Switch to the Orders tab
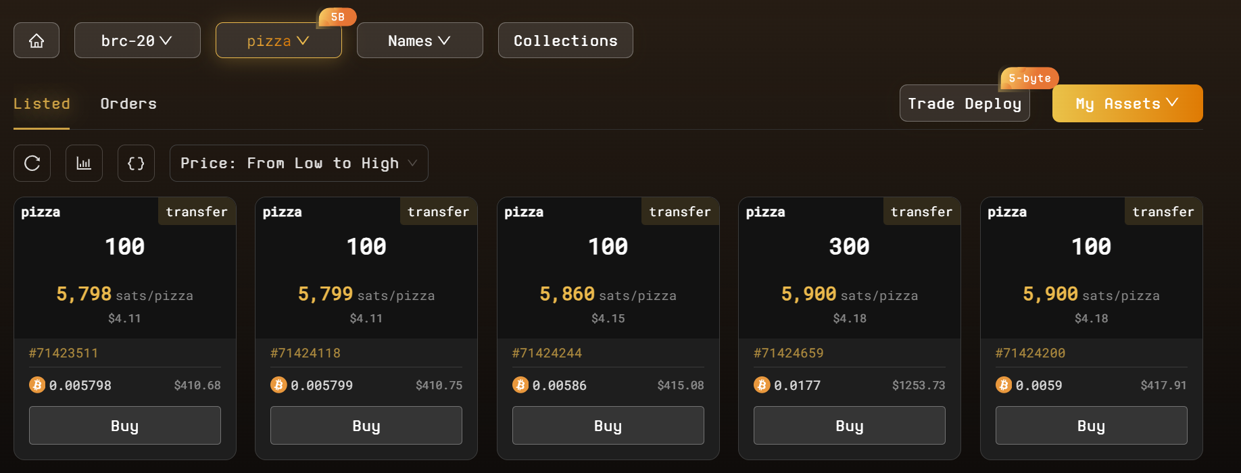This screenshot has width=1241, height=473. [x=128, y=104]
